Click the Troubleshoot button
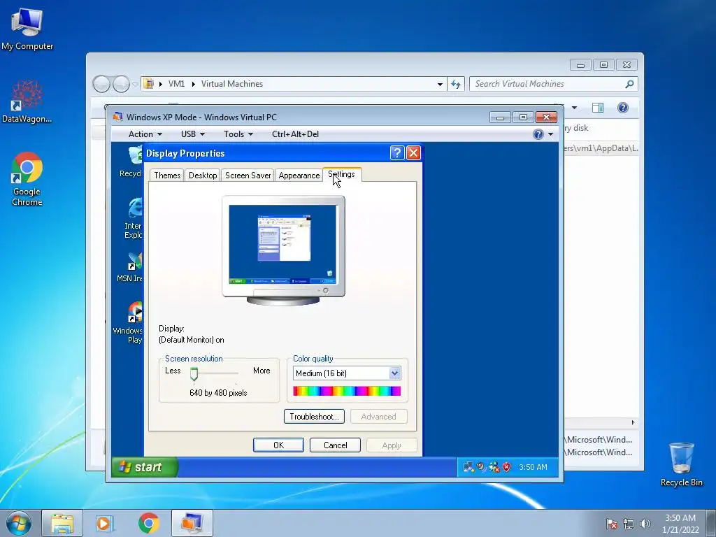The height and width of the screenshot is (537, 716). [314, 417]
